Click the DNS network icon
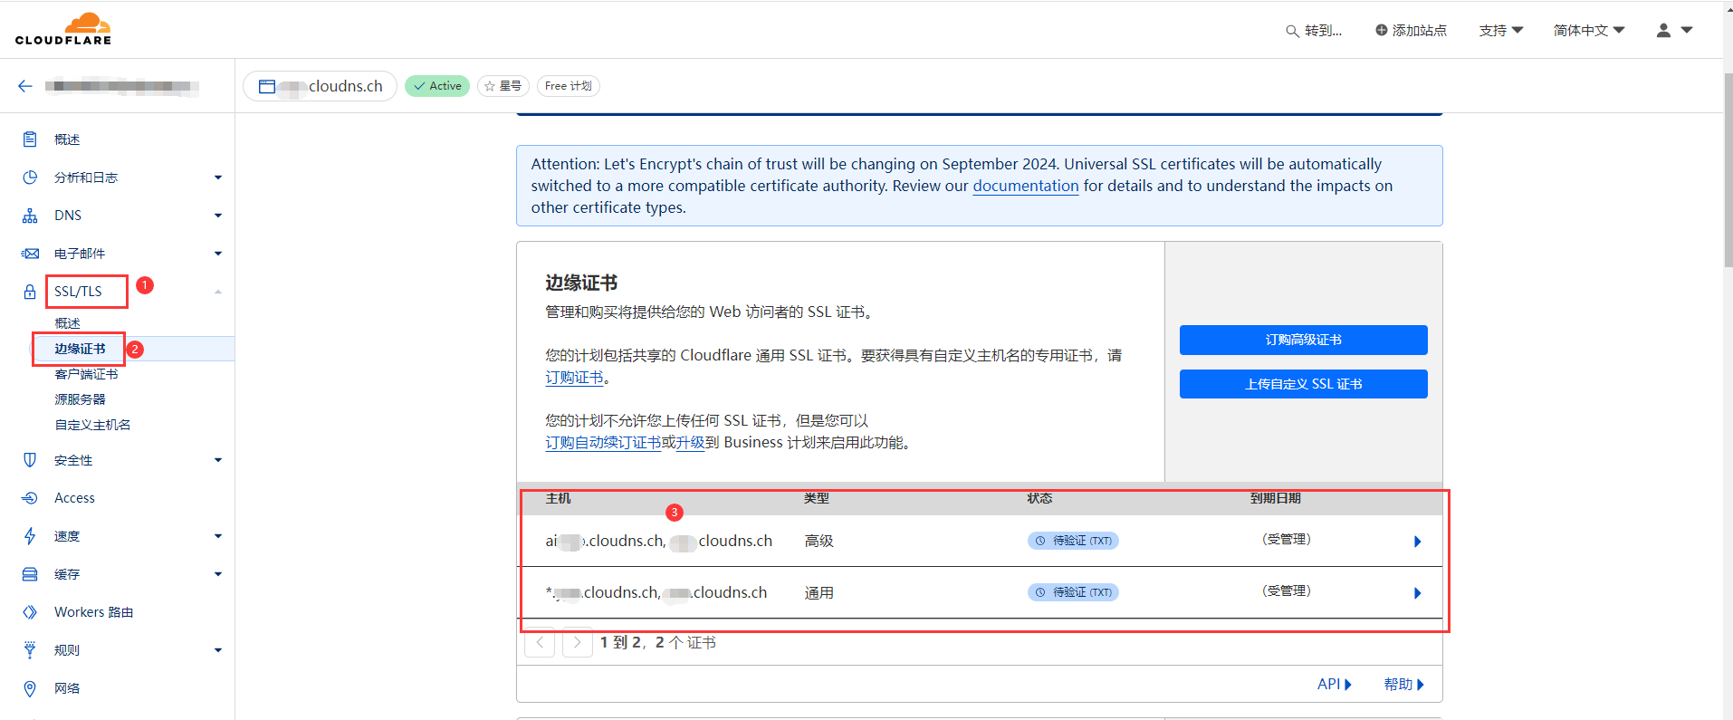The width and height of the screenshot is (1733, 720). tap(30, 216)
